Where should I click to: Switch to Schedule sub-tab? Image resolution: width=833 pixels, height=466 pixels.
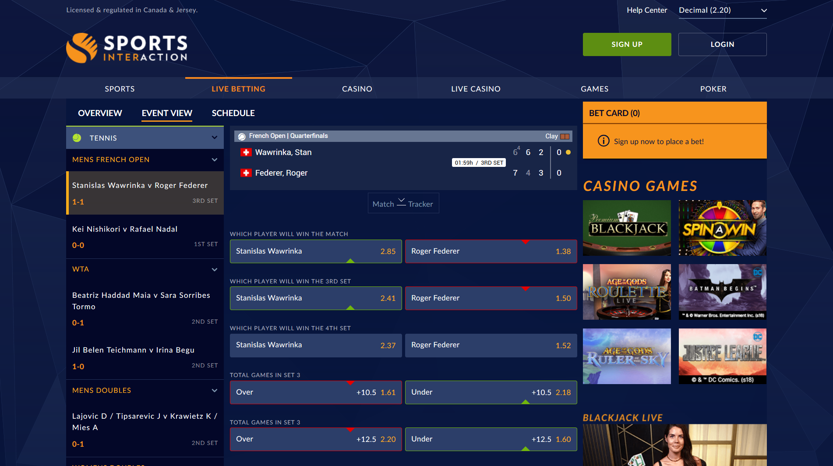point(233,113)
